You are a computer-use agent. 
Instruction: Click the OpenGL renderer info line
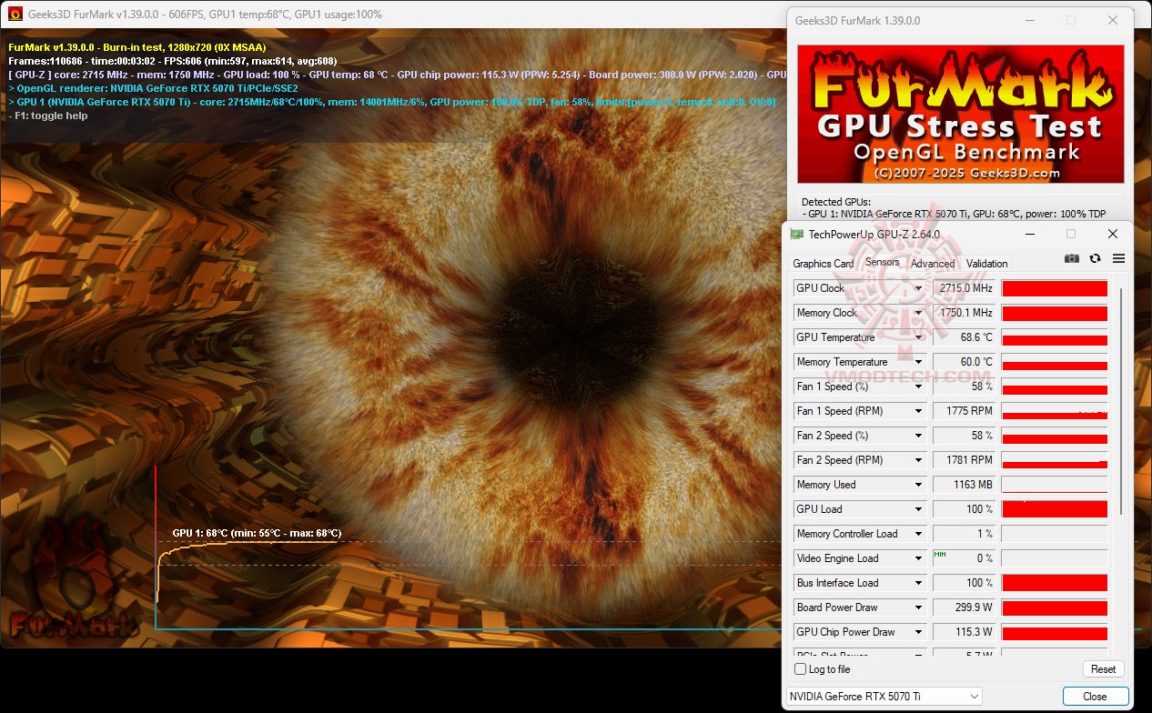(x=153, y=88)
